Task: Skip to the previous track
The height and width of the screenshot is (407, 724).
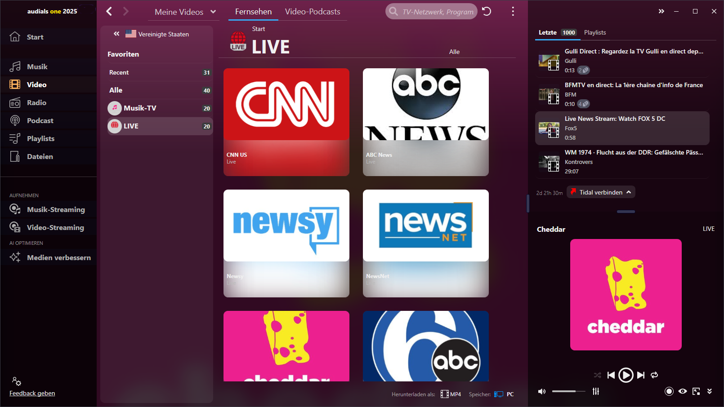Action: (x=611, y=375)
